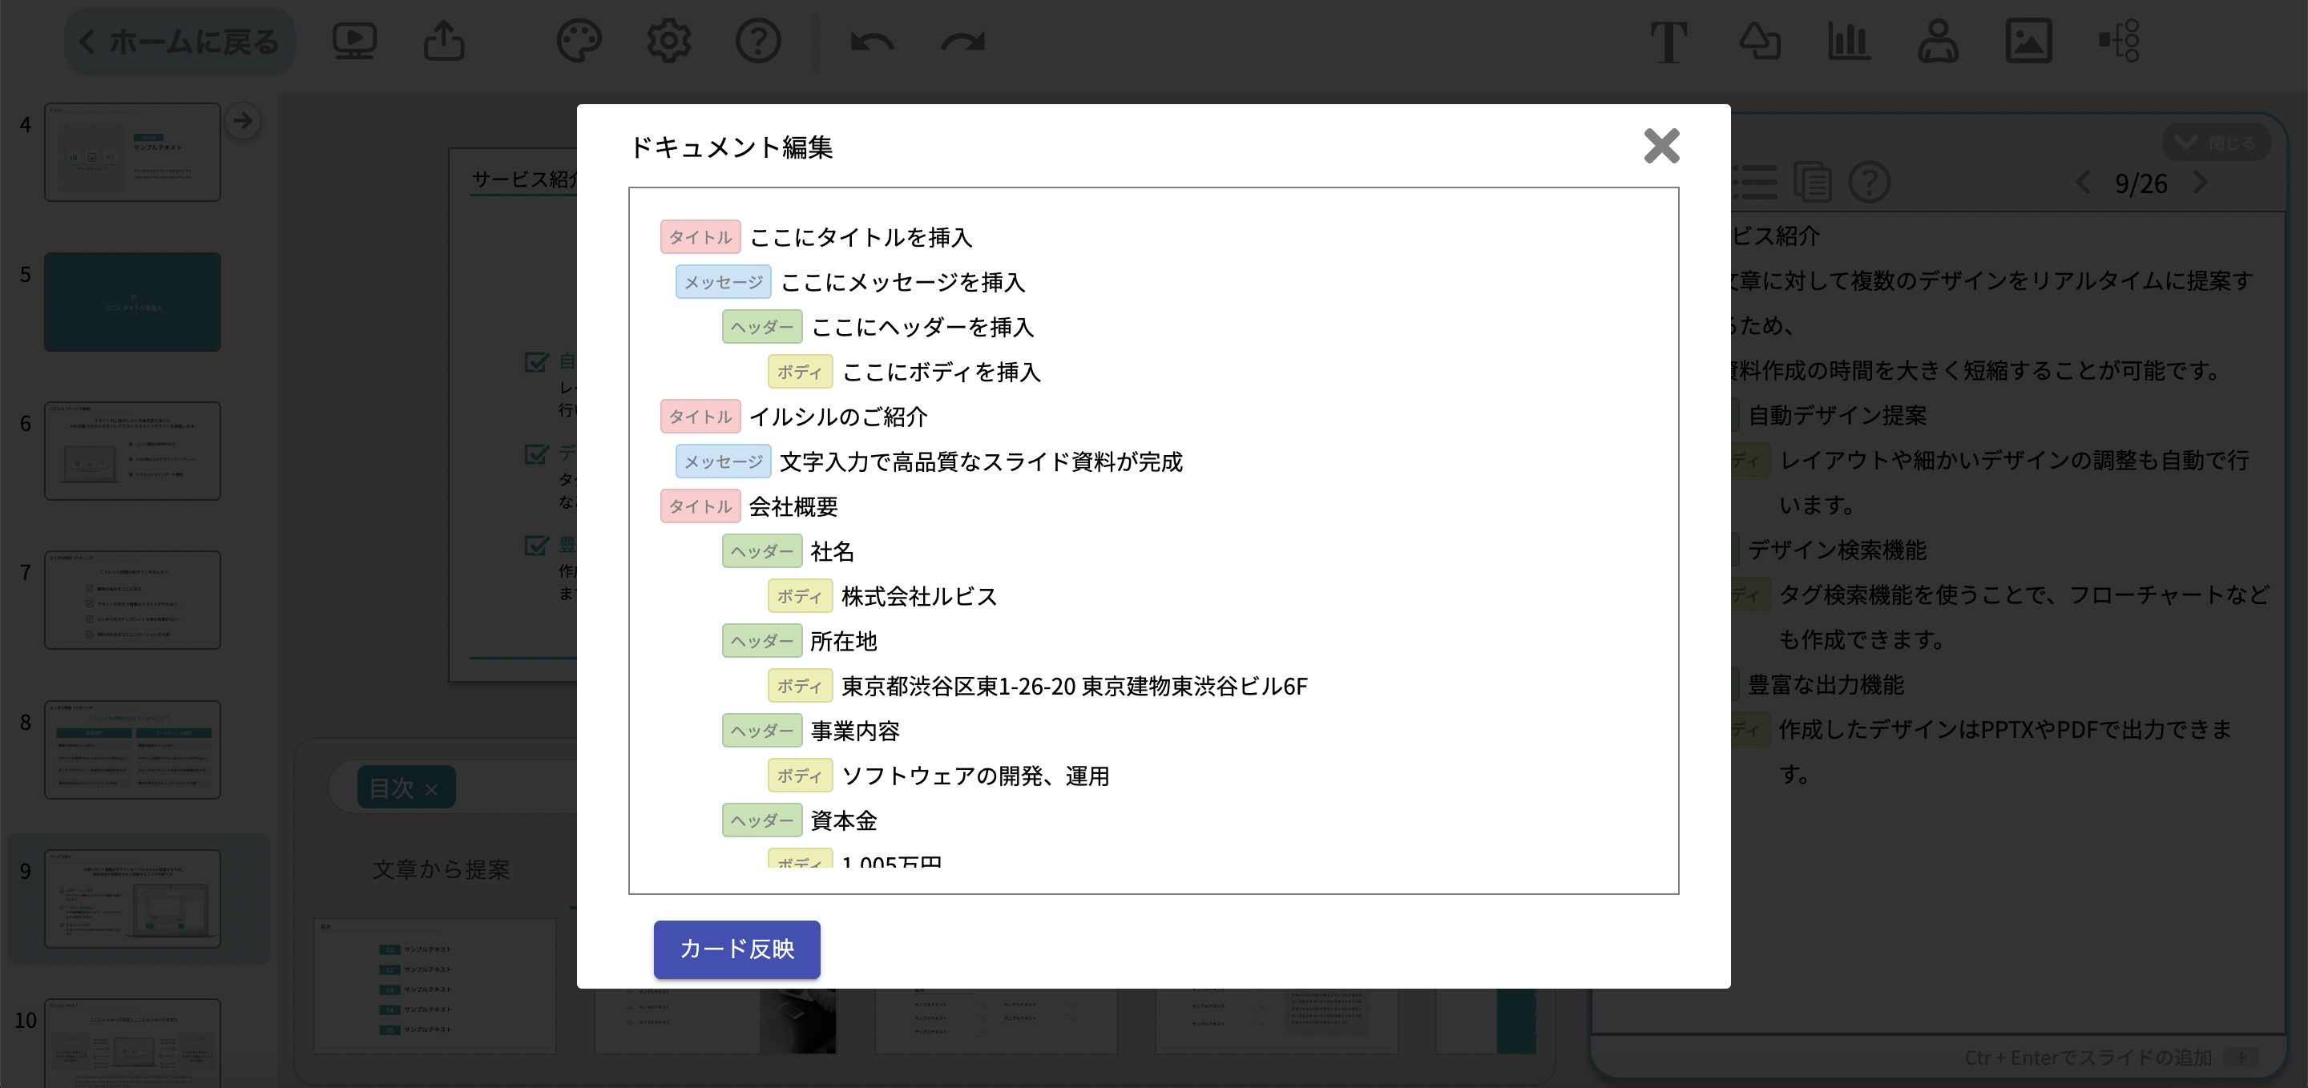Click the カード反映 button
The image size is (2308, 1088).
[x=736, y=949]
